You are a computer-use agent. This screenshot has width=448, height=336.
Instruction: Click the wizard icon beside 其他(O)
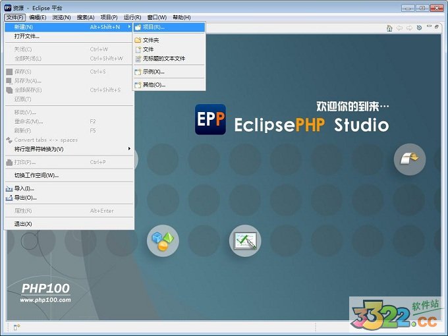click(138, 85)
